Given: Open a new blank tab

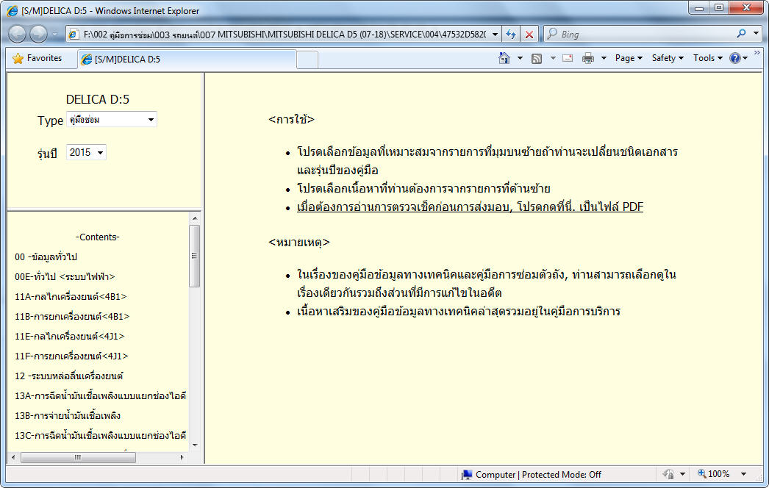Looking at the screenshot, I should (307, 60).
